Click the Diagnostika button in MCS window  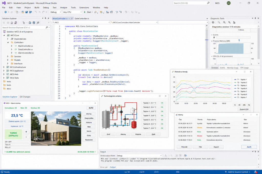point(89,118)
